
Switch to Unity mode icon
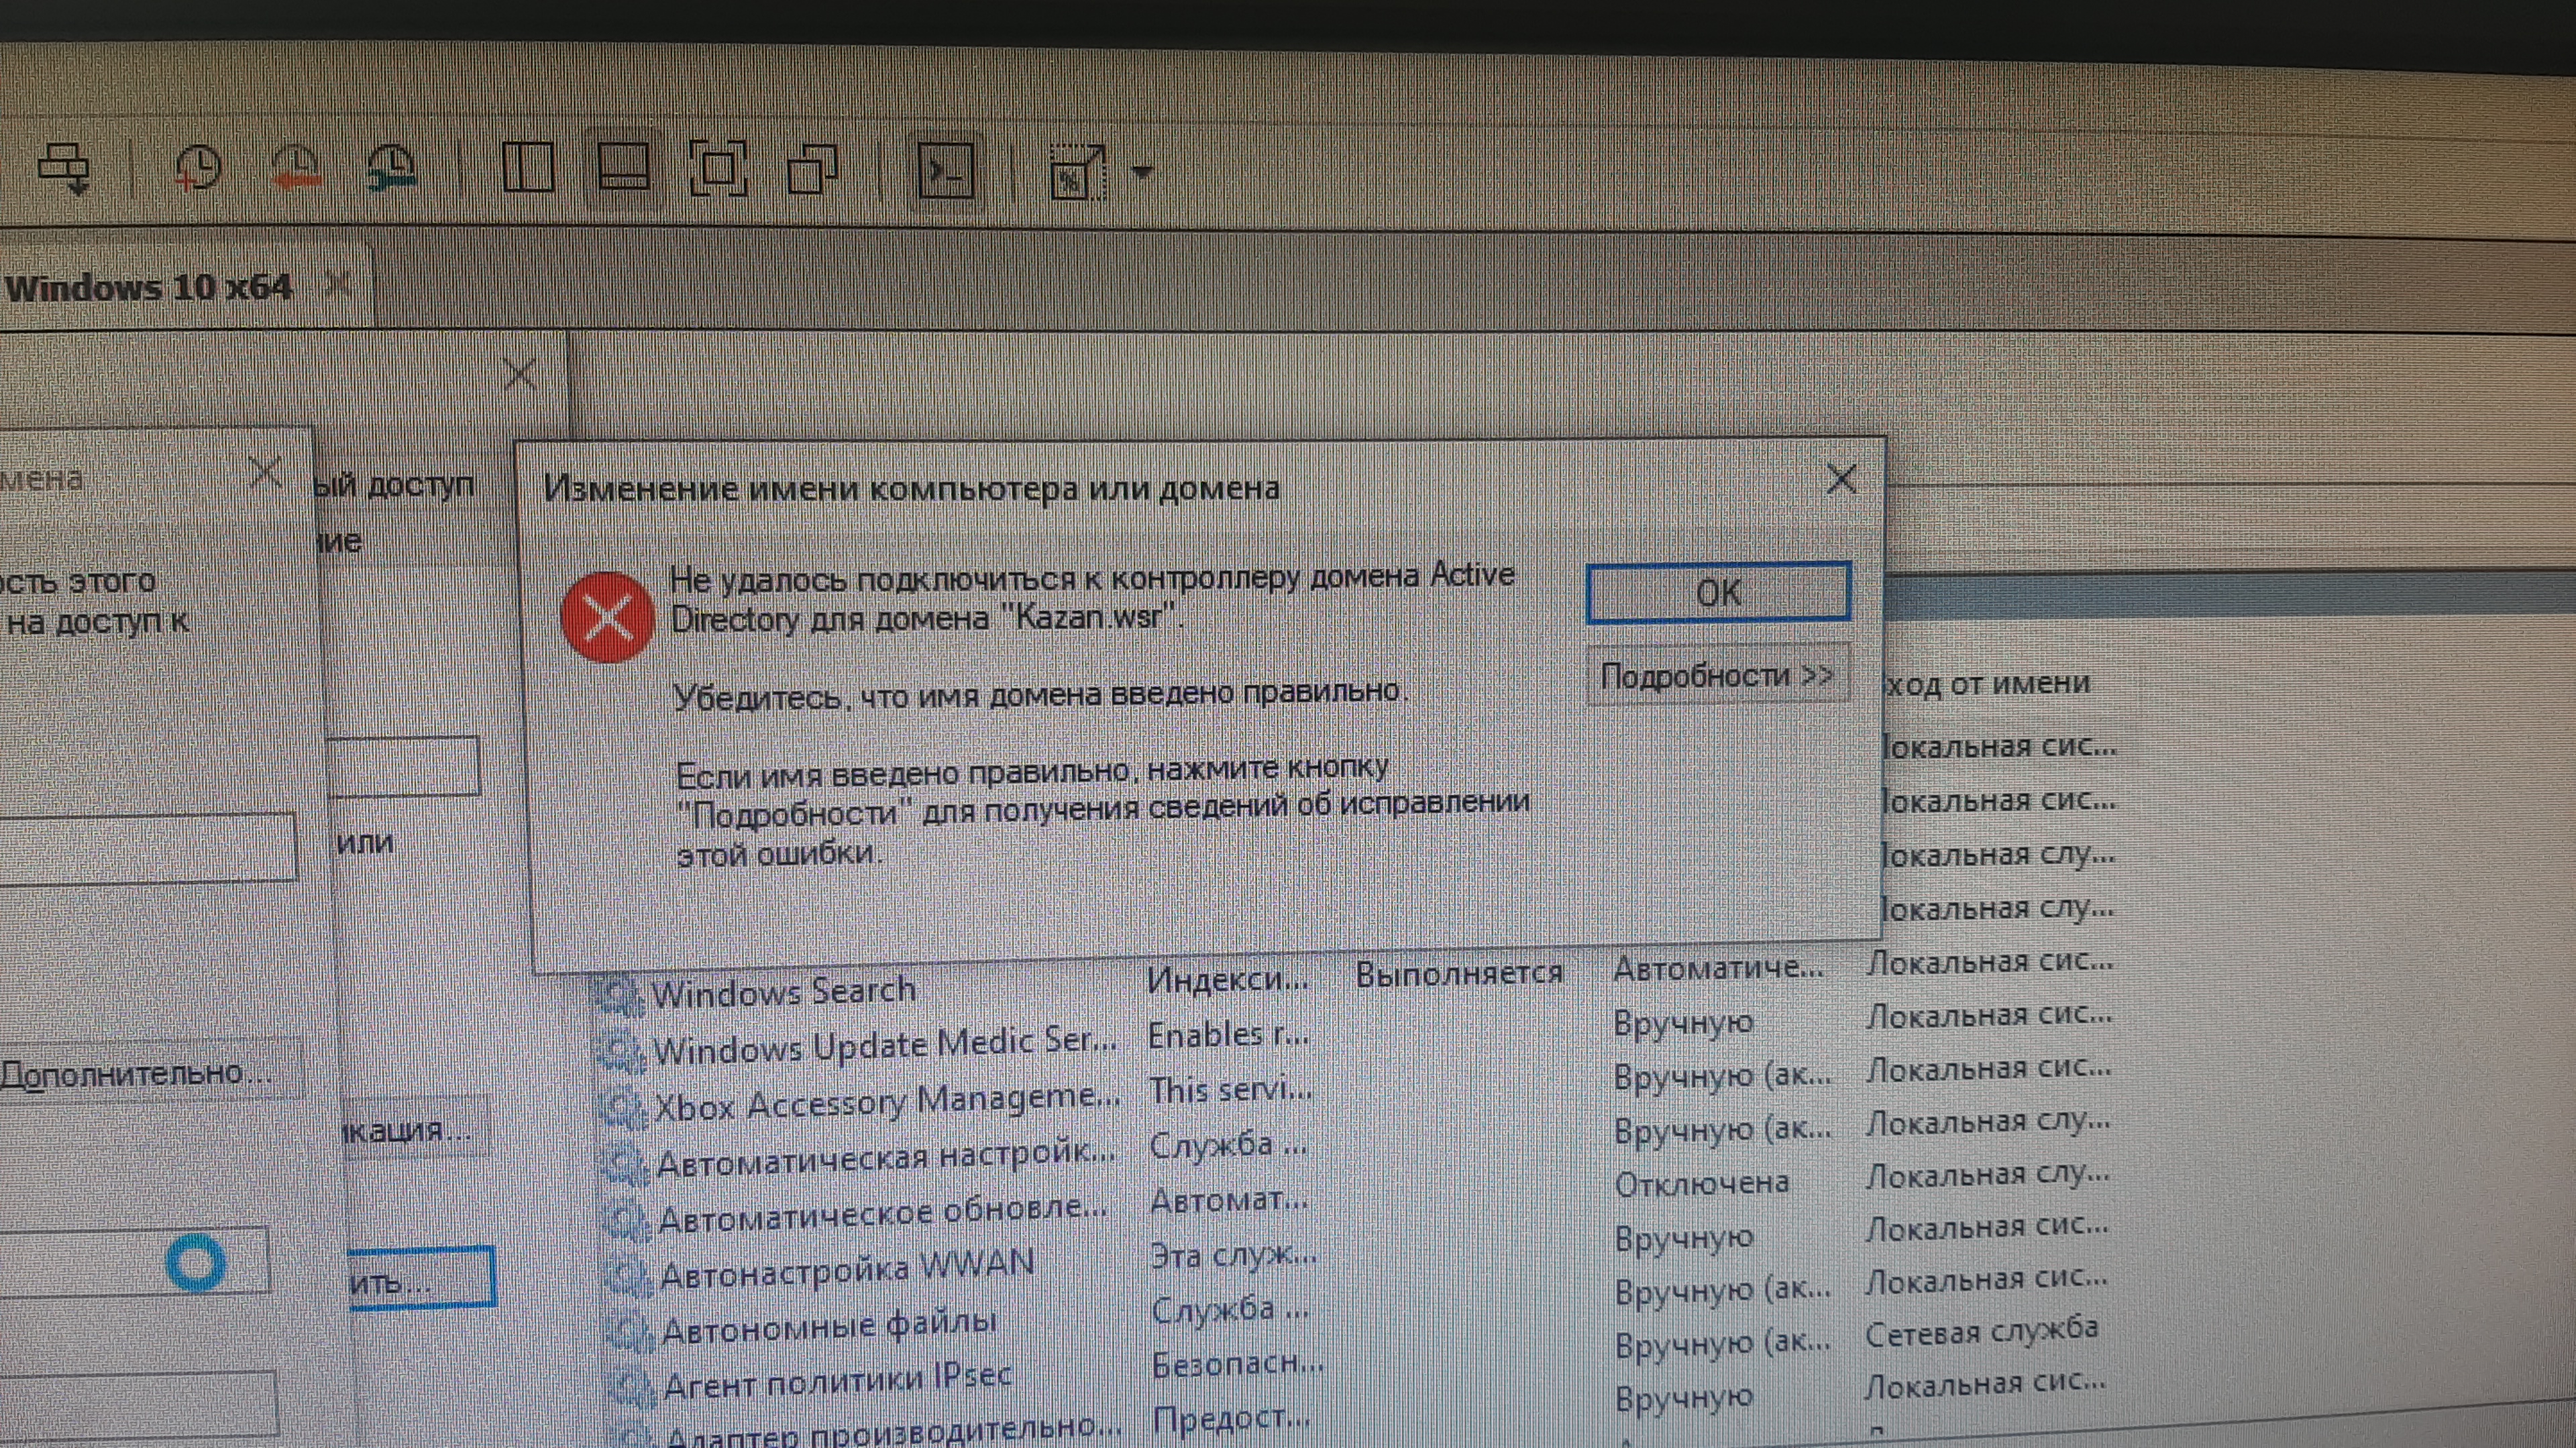point(813,168)
